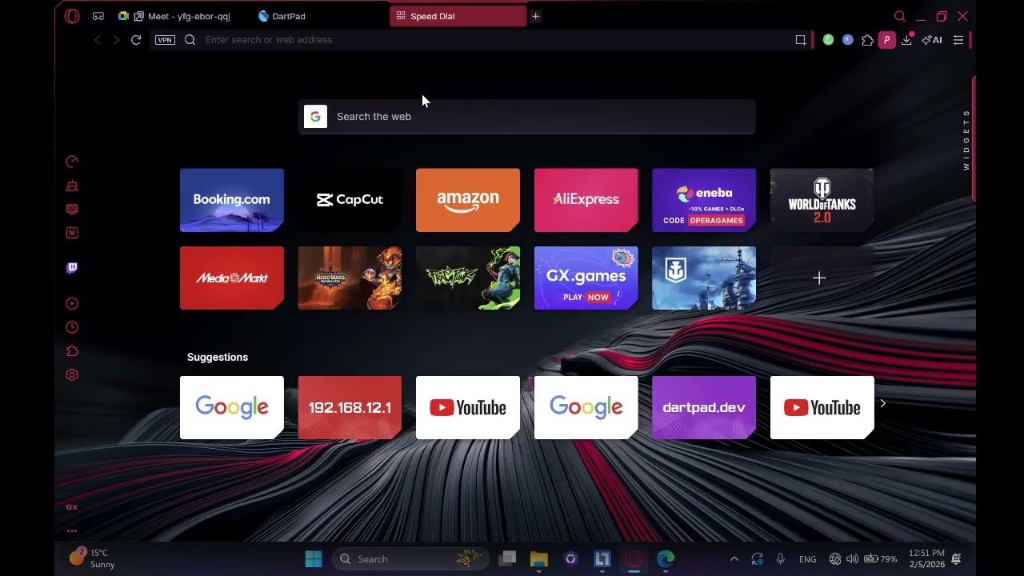The width and height of the screenshot is (1024, 576).
Task: Open the CapCut speed dial tile
Action: pyautogui.click(x=350, y=200)
